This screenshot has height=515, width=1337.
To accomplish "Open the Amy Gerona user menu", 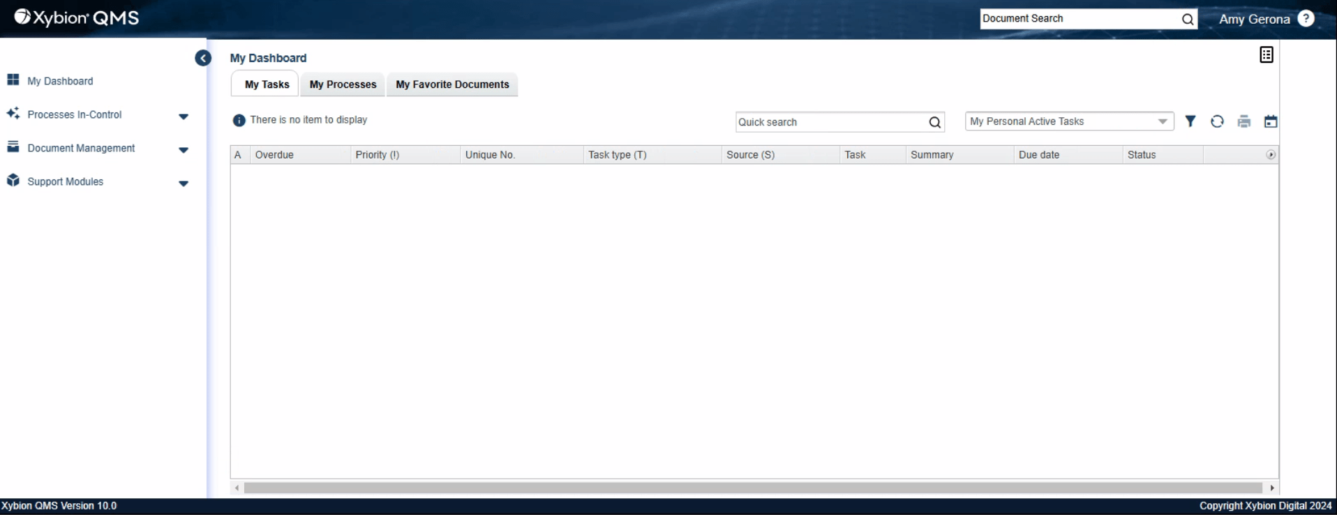I will [1254, 20].
